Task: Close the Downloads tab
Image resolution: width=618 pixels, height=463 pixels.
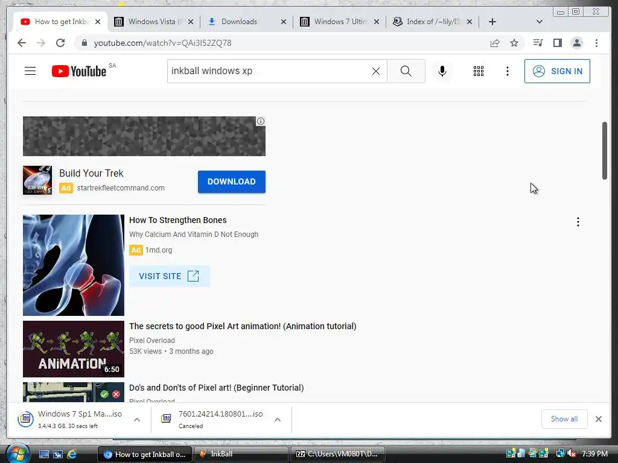Action: (284, 22)
